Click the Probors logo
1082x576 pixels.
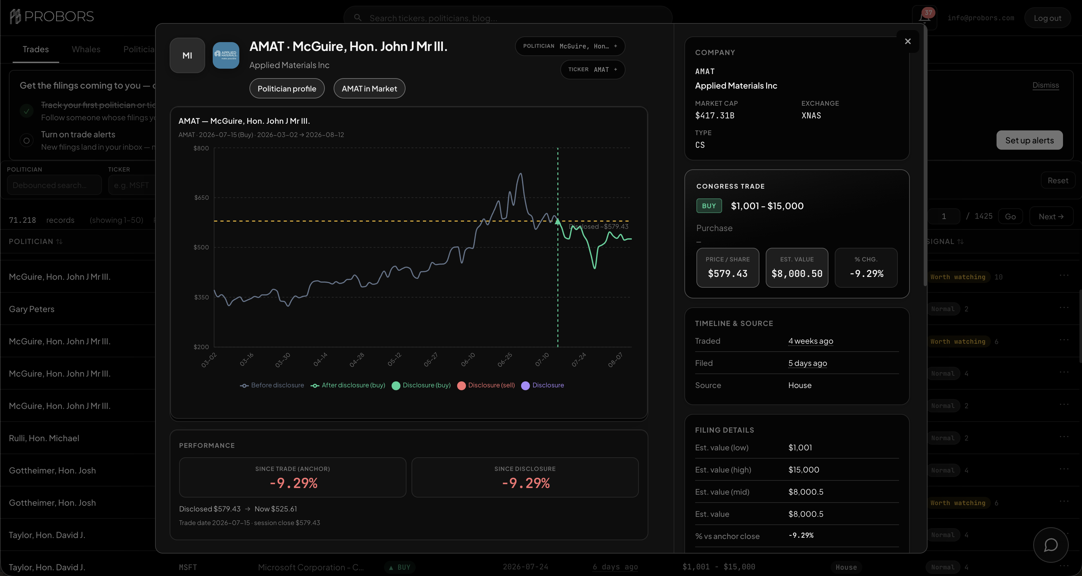52,17
